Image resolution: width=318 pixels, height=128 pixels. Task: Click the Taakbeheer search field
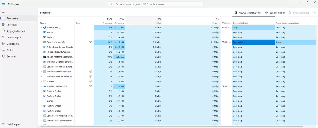tap(156, 4)
